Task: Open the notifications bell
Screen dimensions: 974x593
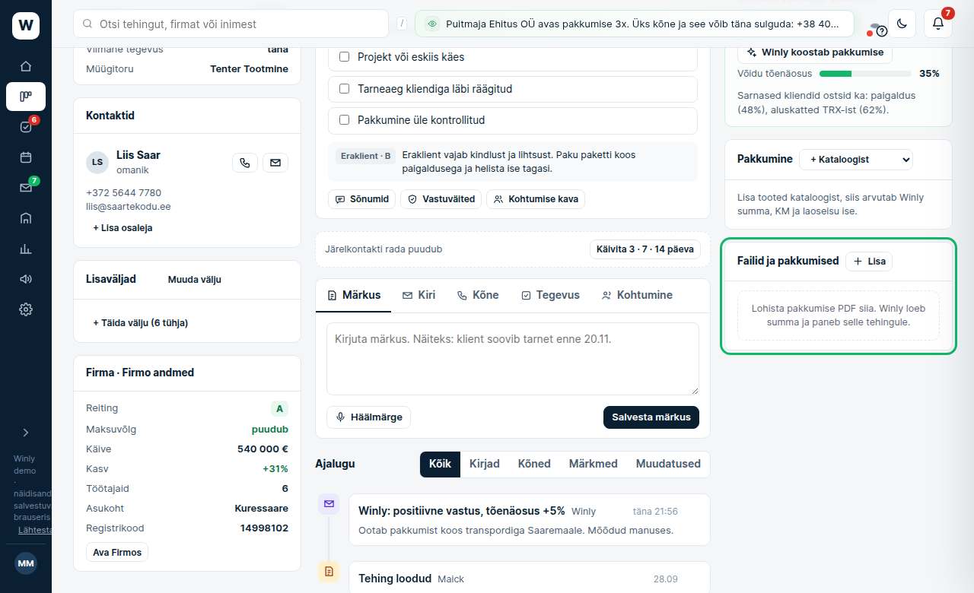Action: (x=938, y=24)
